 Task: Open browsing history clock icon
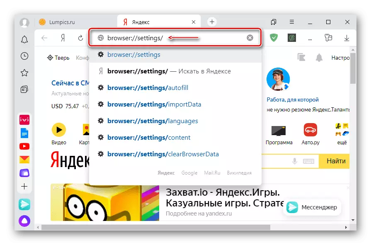24,56
